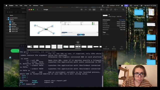Open the Help menu
The image size is (160, 90).
click(41, 5)
